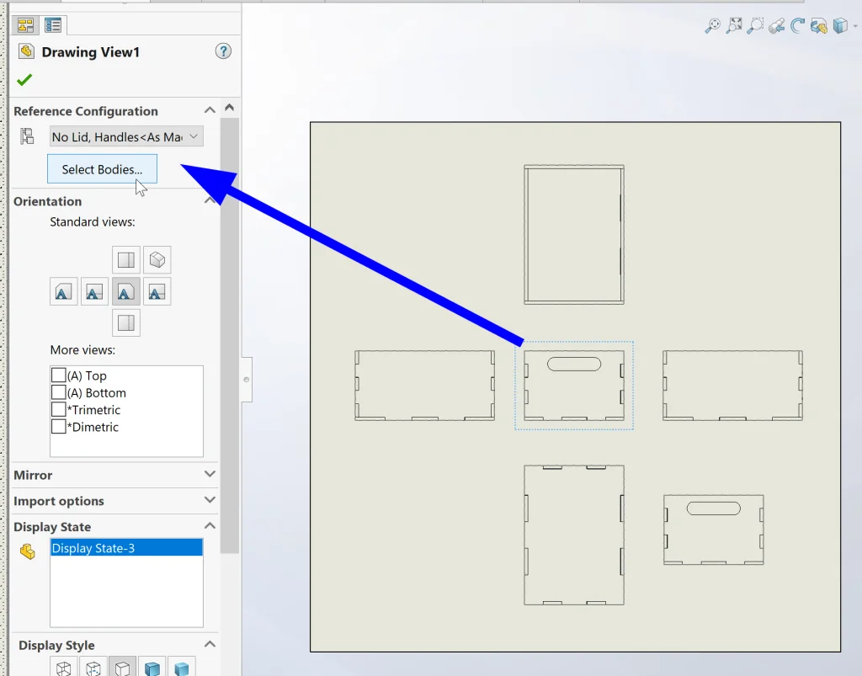
Task: Click the Select Bodies button
Action: pyautogui.click(x=102, y=169)
